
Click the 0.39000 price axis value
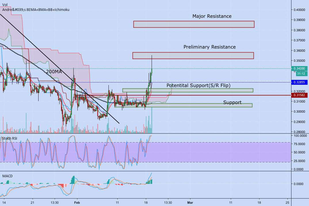(299, 20)
